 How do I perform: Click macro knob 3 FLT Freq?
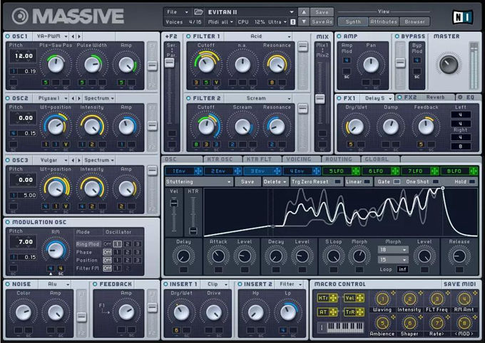(x=436, y=299)
